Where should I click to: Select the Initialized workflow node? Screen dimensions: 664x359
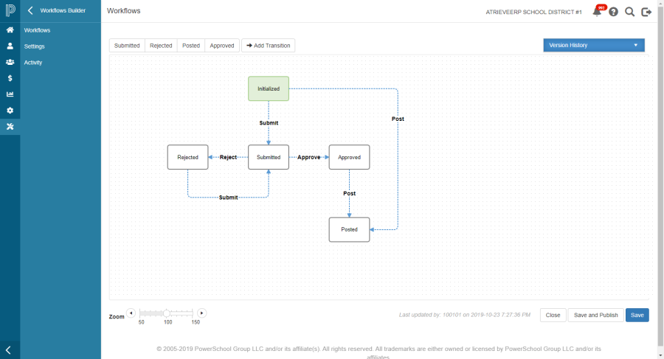268,88
